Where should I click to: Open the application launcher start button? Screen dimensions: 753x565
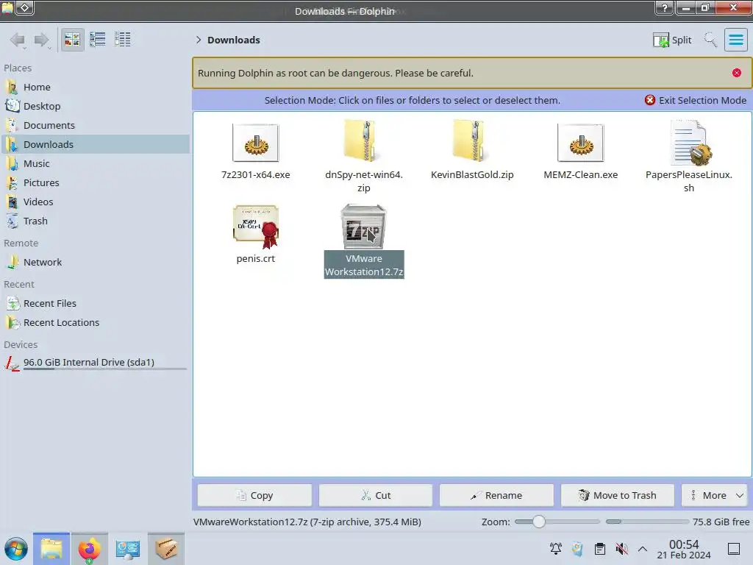[16, 549]
